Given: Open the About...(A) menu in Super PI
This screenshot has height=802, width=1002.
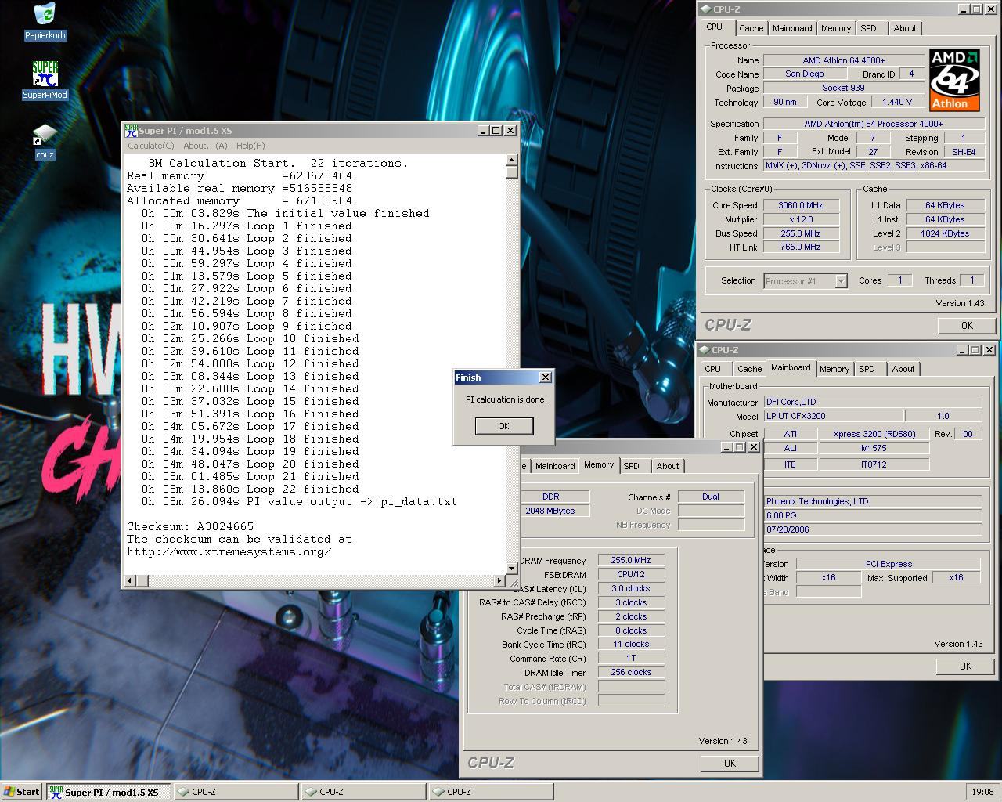Looking at the screenshot, I should pos(205,146).
